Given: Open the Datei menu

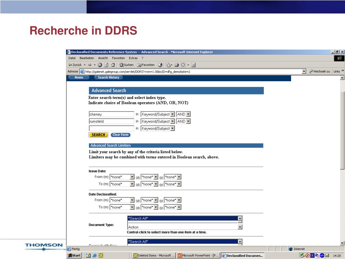Looking at the screenshot, I should pos(72,58).
